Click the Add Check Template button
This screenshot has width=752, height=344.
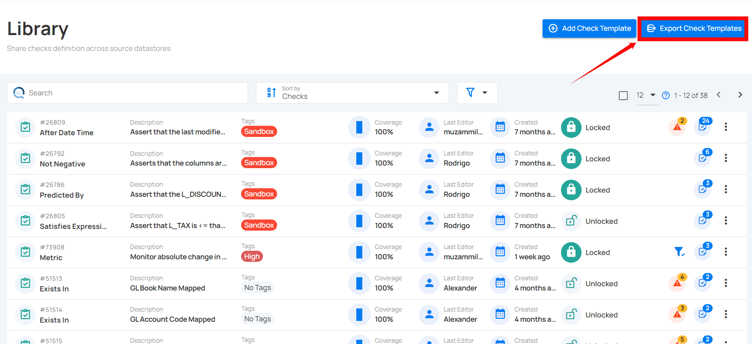pyautogui.click(x=589, y=28)
